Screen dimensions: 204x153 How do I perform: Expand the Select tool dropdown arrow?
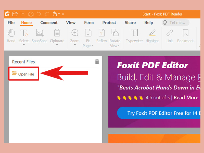pos(24,45)
